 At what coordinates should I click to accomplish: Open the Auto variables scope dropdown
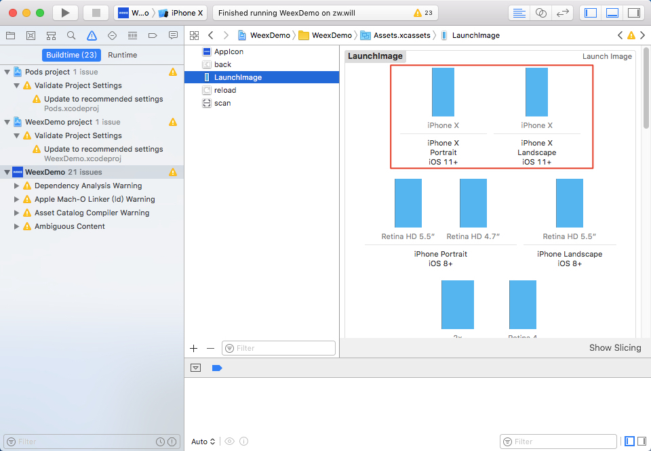tap(203, 442)
